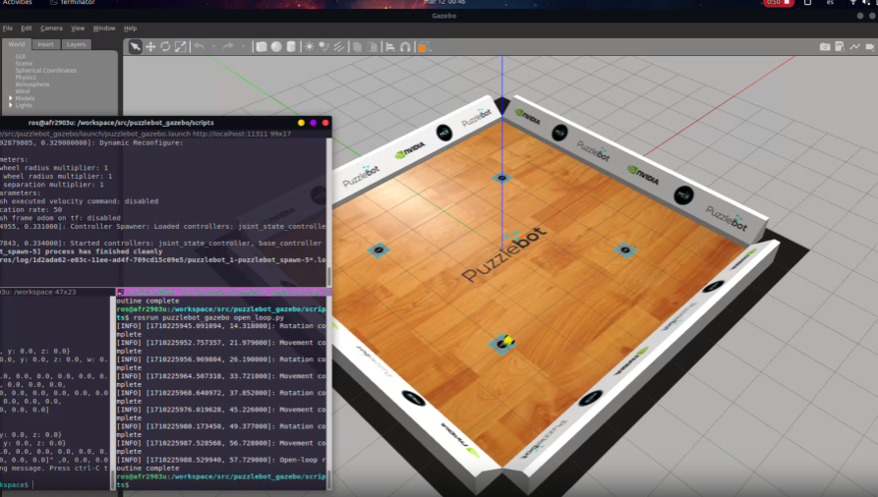This screenshot has width=878, height=497.
Task: Click the scrollbar of the top terminal pane
Action: coord(328,213)
